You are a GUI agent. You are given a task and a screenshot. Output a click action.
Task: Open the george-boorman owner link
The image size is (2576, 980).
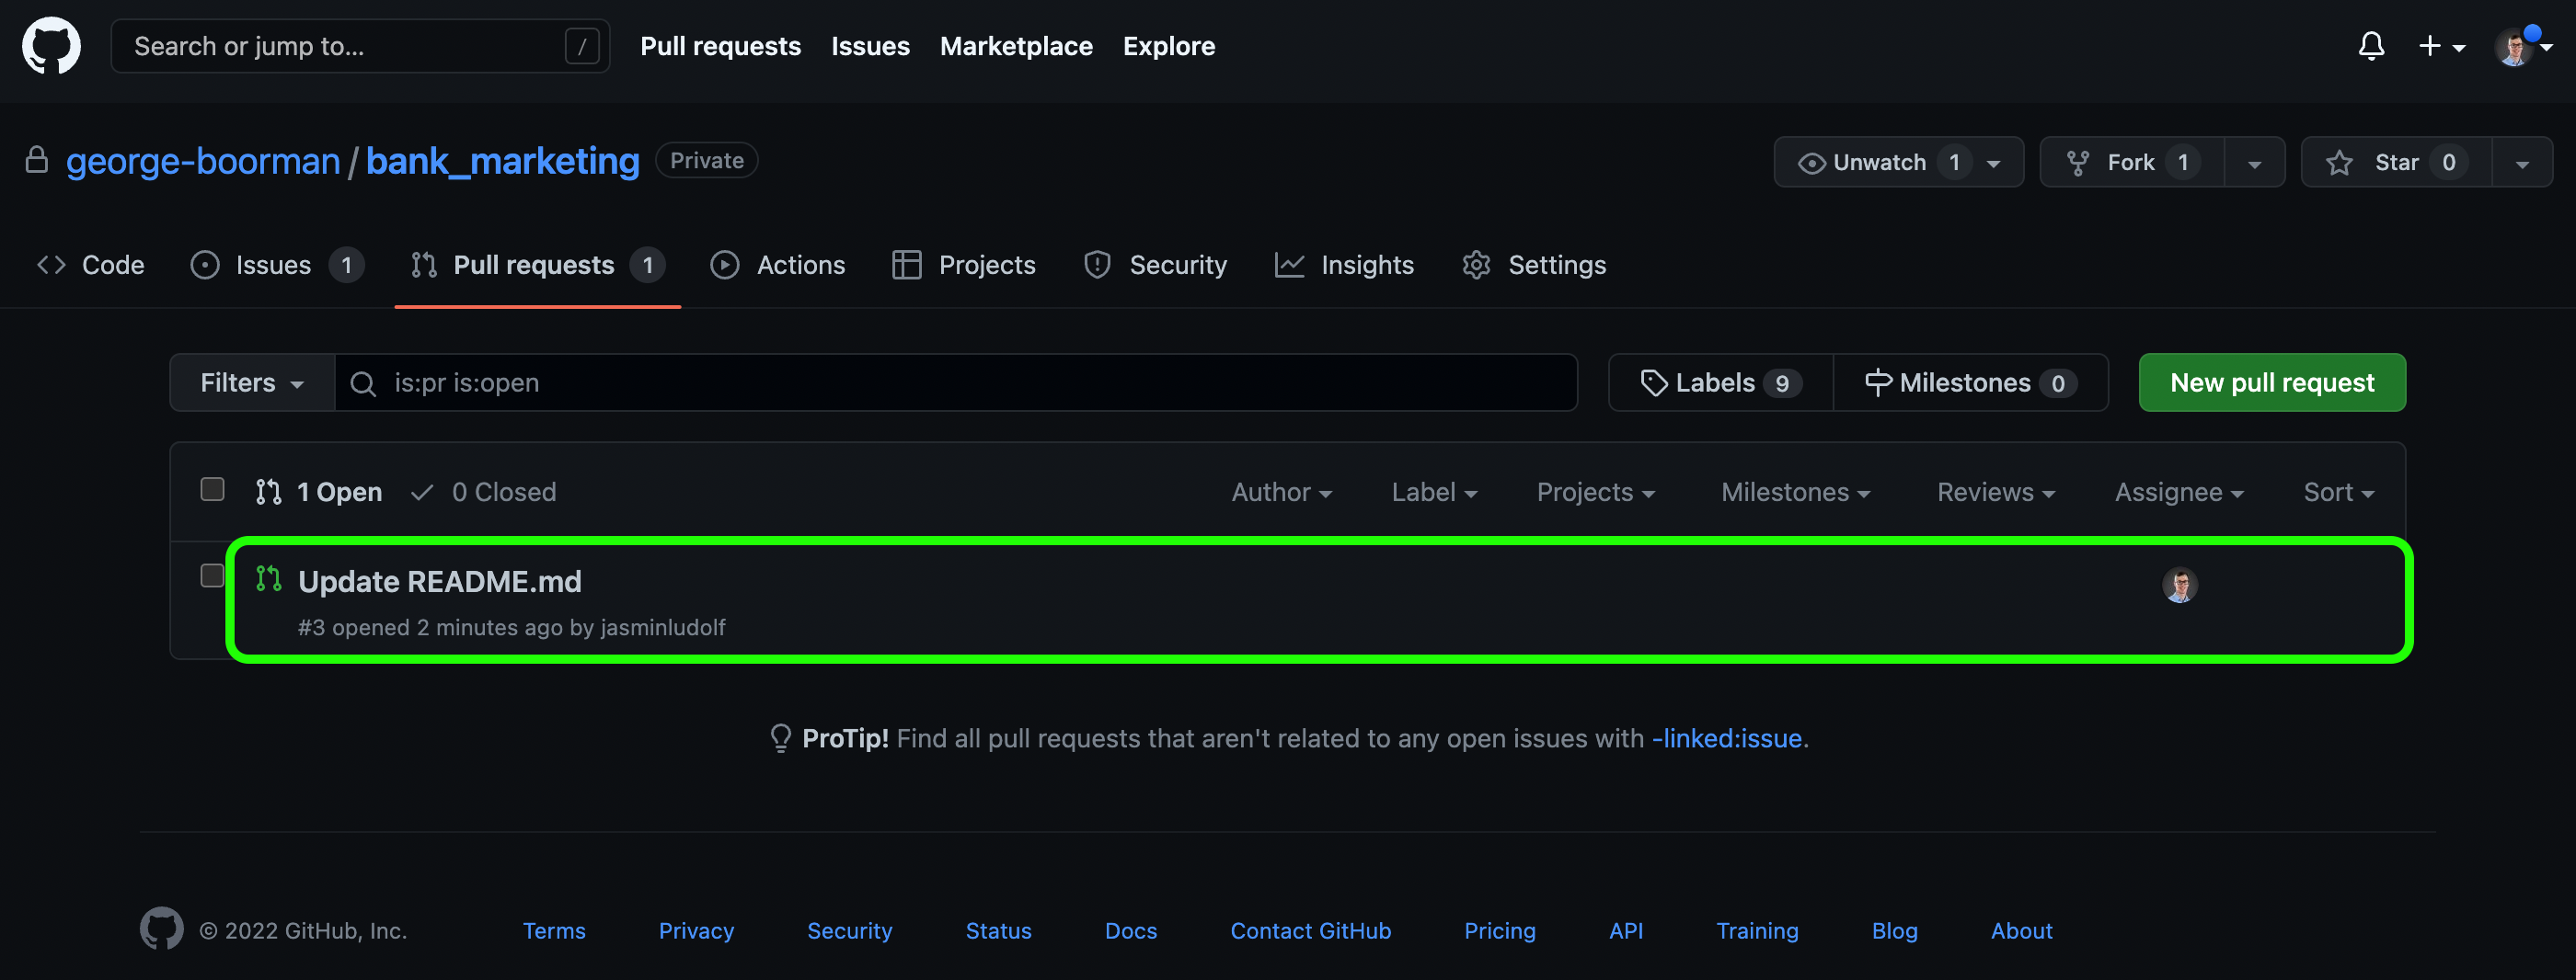pyautogui.click(x=203, y=161)
